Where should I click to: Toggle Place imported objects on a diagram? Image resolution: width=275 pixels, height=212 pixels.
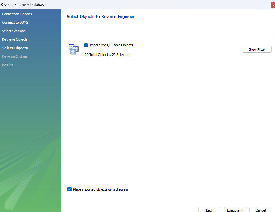(69, 189)
